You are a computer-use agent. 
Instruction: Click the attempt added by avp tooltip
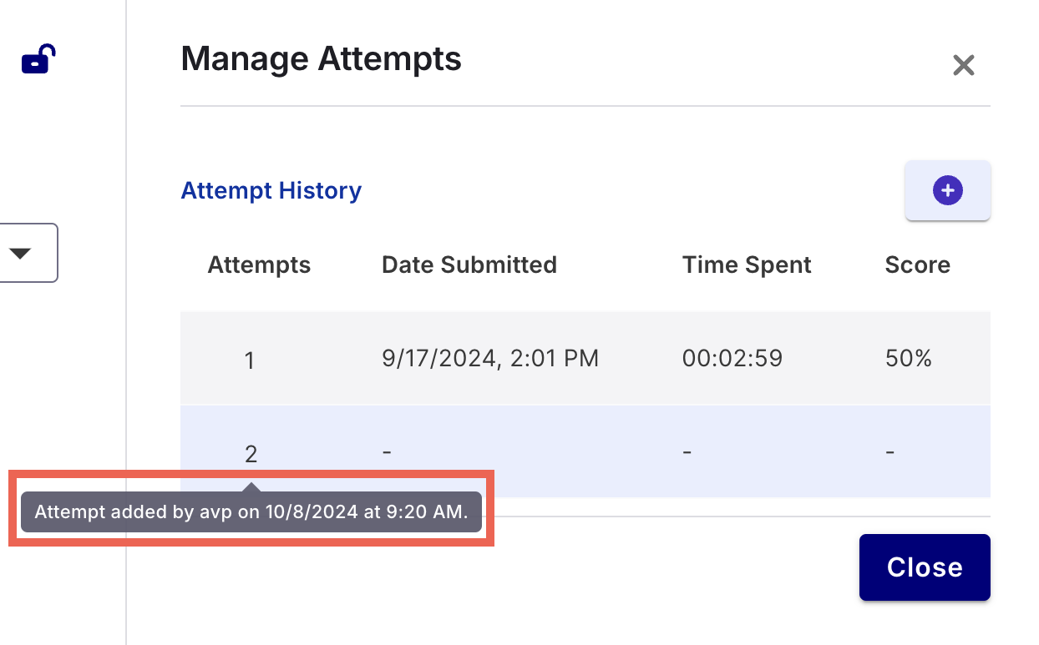tap(251, 511)
